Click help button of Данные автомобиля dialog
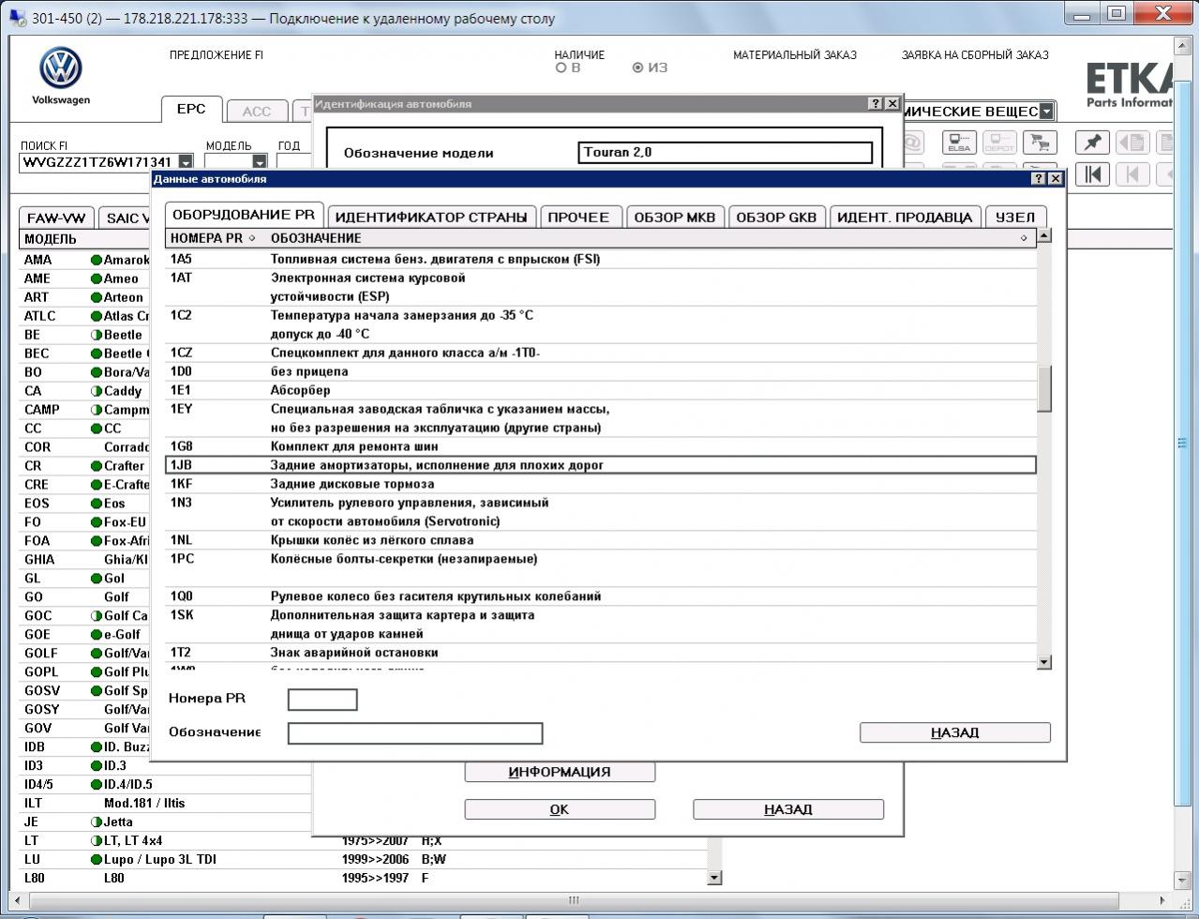Screen dimensions: 1199x919 (x=1039, y=178)
